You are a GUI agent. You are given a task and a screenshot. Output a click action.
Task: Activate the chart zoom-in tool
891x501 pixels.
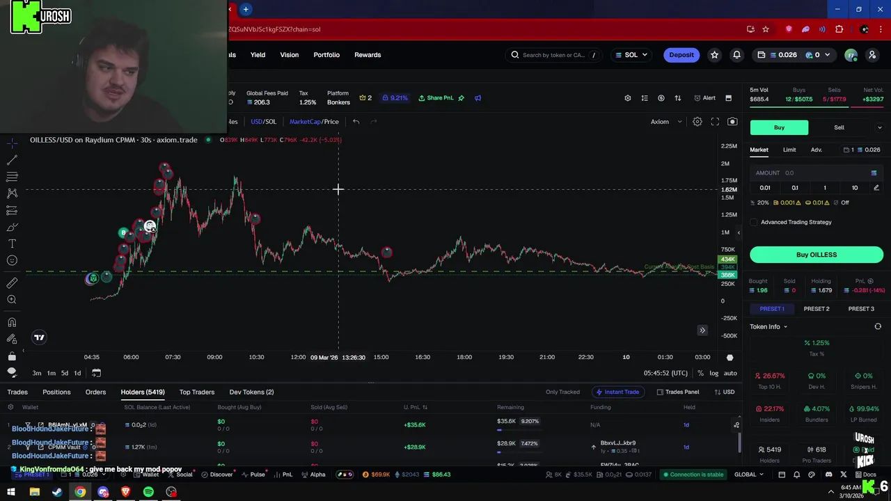point(12,299)
